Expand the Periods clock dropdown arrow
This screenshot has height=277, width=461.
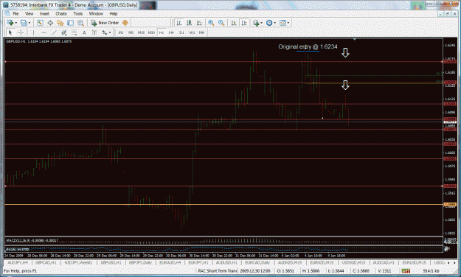point(275,23)
